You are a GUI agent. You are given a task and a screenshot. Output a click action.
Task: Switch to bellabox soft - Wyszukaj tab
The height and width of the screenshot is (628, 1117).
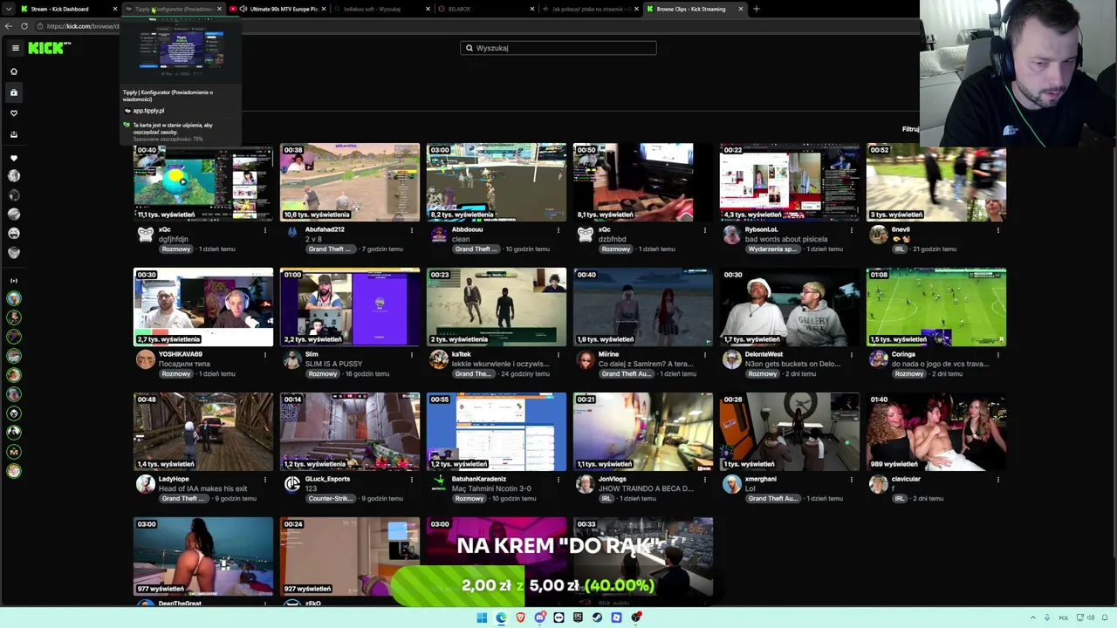click(382, 9)
